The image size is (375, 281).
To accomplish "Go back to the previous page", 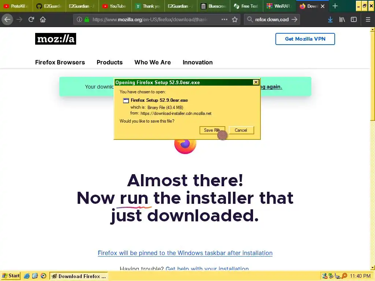I will tap(7, 19).
